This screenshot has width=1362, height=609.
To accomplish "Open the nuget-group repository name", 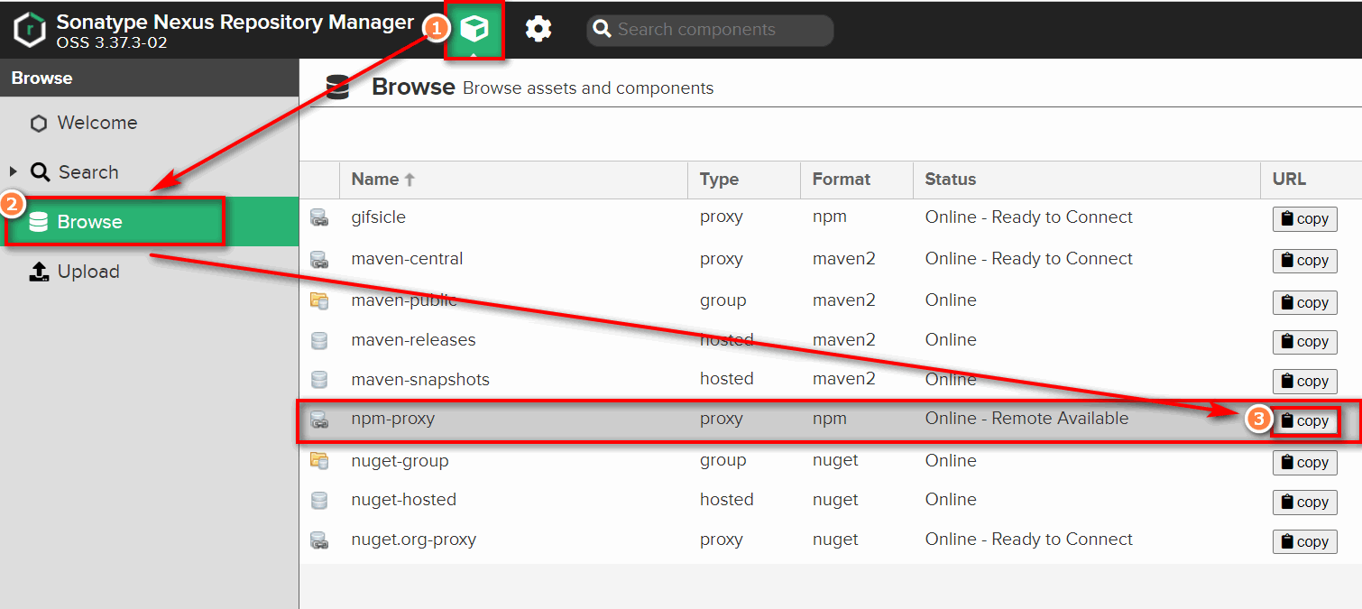I will click(x=400, y=460).
